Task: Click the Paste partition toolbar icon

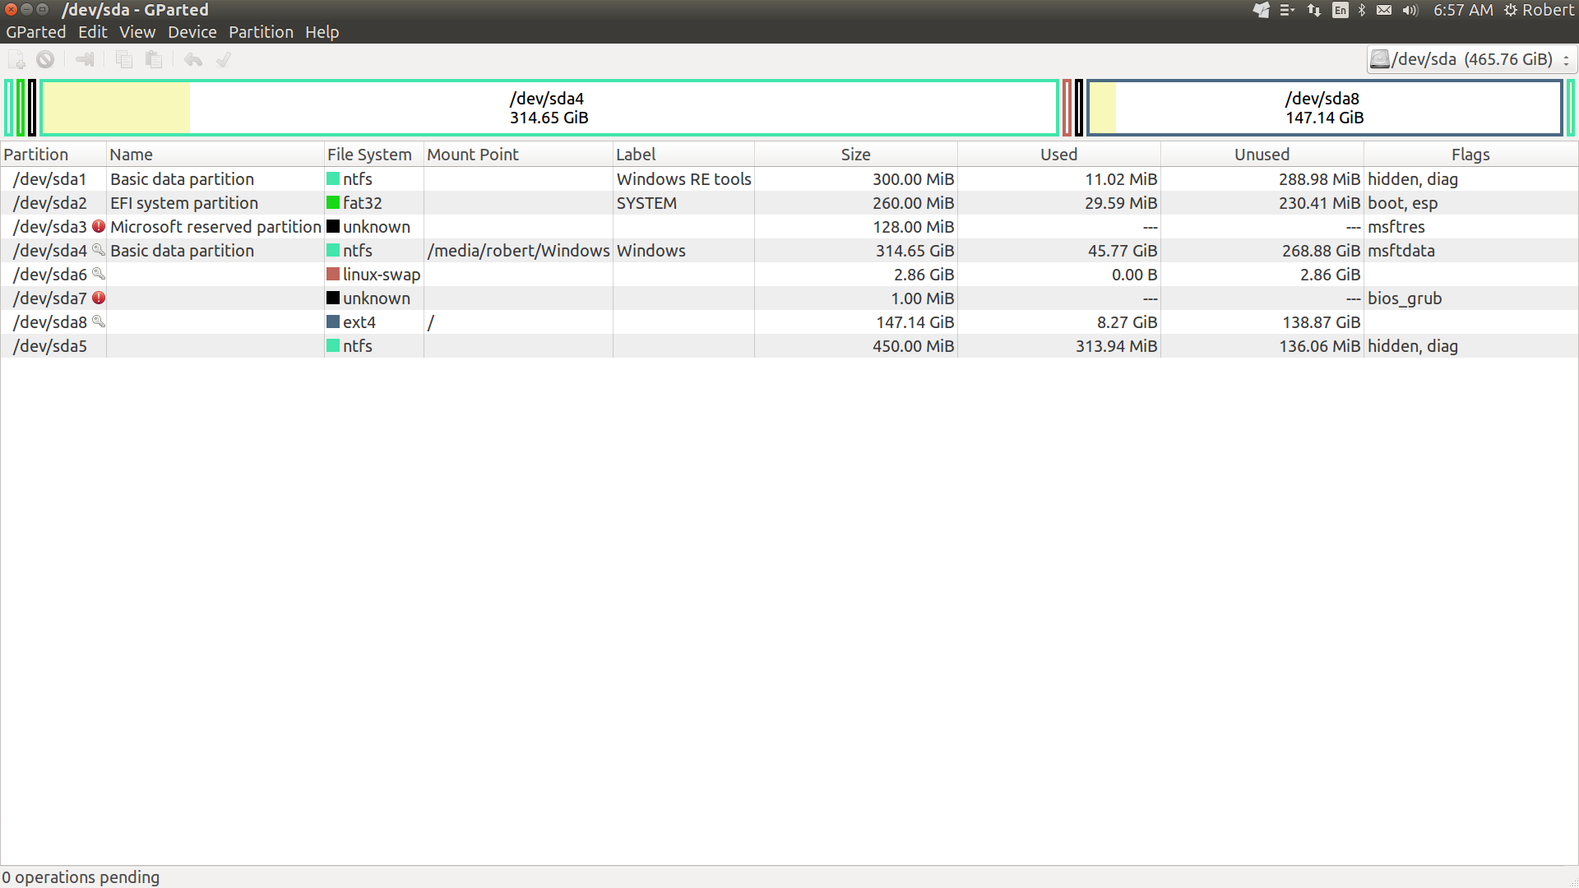Action: (x=154, y=59)
